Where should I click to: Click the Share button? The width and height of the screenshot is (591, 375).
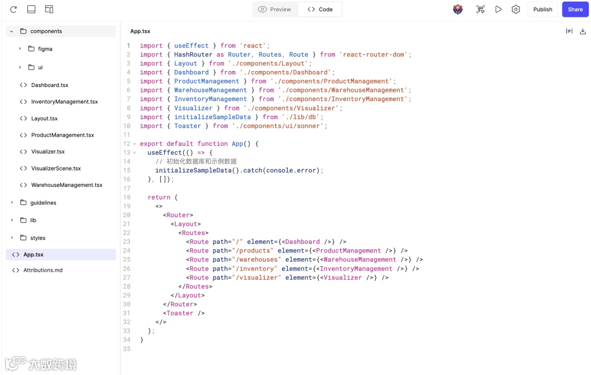[575, 9]
